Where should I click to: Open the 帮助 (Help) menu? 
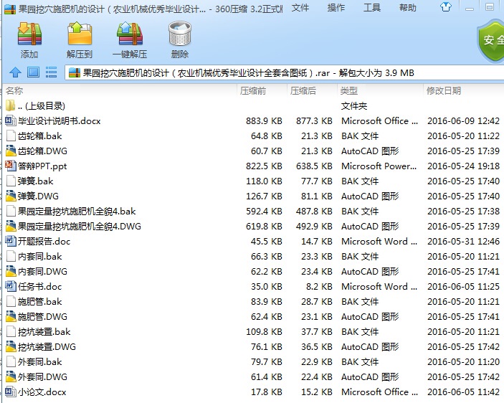407,8
